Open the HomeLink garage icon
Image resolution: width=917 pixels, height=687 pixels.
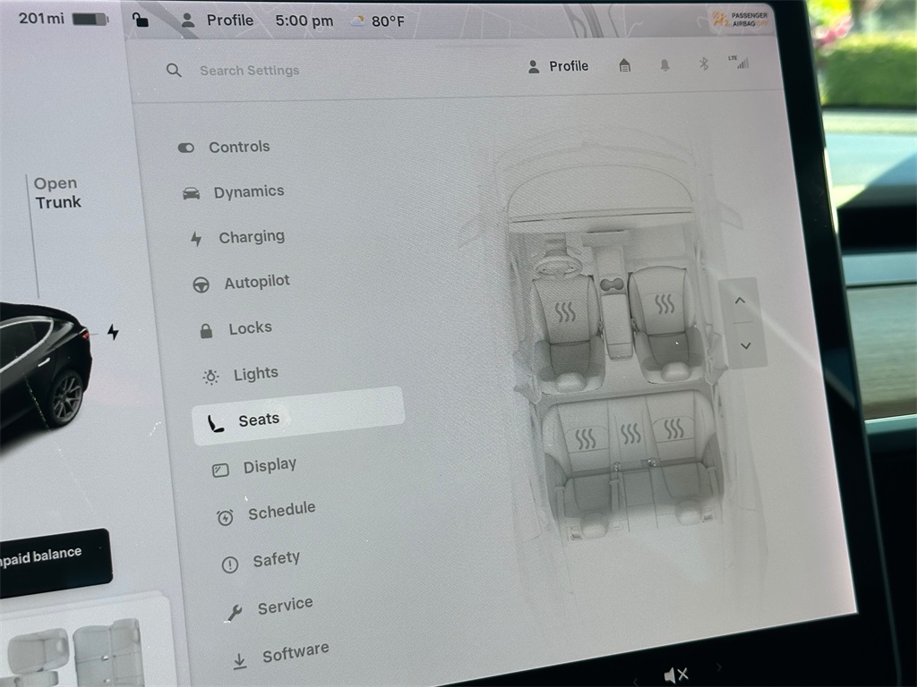click(x=625, y=65)
